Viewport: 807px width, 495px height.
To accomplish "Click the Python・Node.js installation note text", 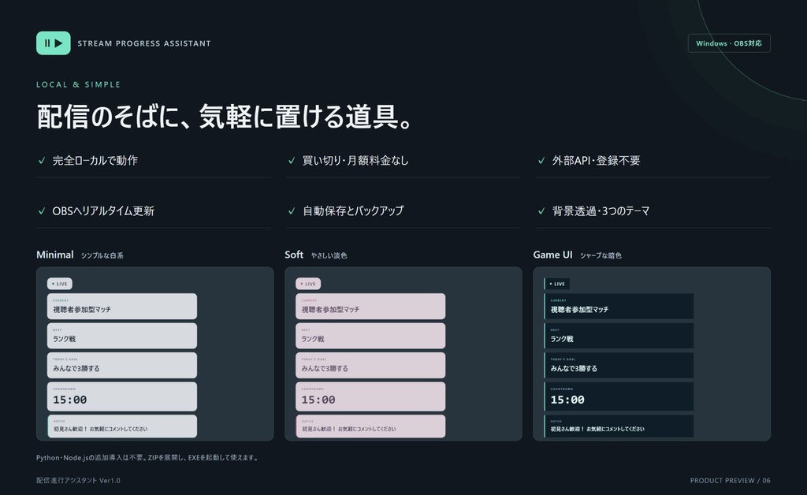I will point(148,457).
